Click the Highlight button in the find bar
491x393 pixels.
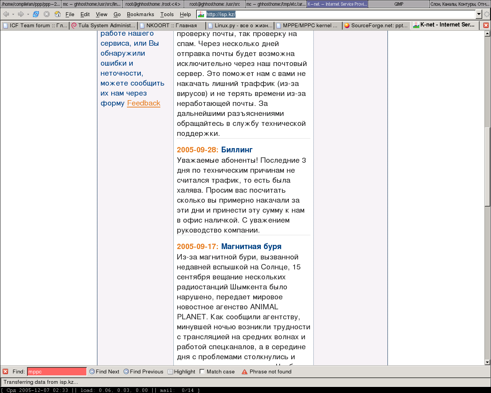point(181,372)
